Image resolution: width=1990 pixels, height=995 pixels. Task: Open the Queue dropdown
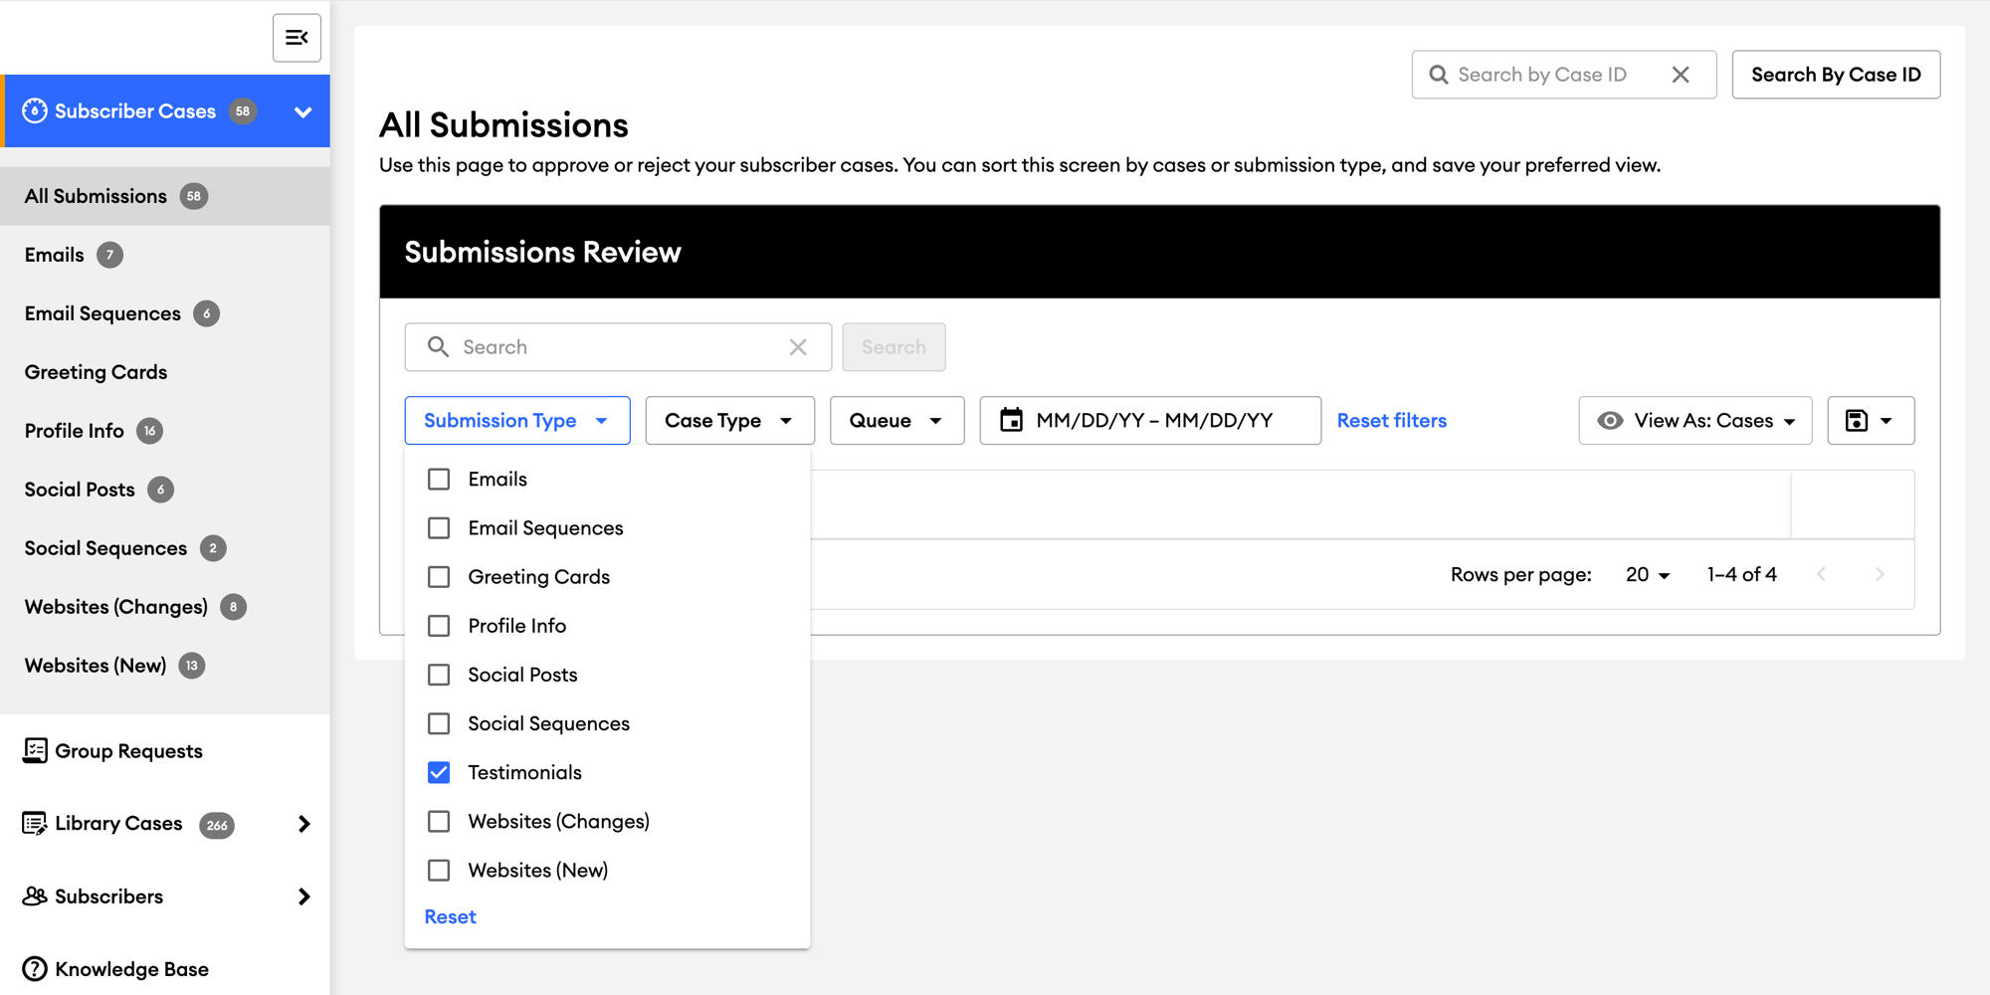[x=896, y=420]
